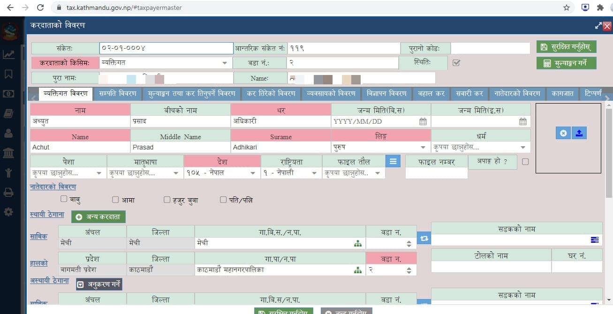This screenshot has height=314, width=613.
Task: Tick the बाबु checkbox
Action: tap(64, 200)
